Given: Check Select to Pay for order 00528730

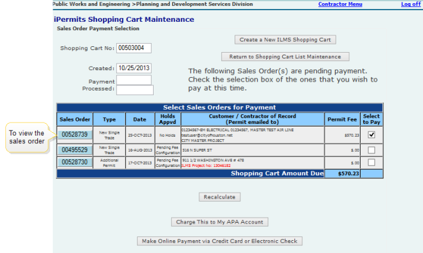Looking at the screenshot, I should (x=372, y=162).
